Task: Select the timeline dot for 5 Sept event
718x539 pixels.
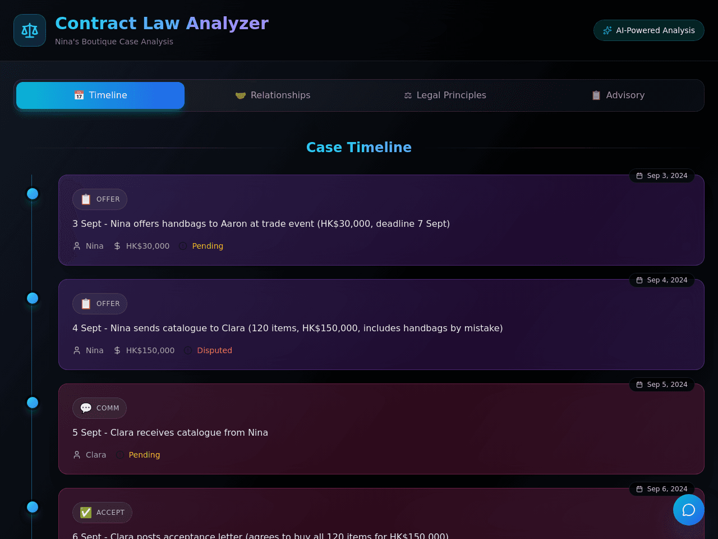Action: (33, 403)
